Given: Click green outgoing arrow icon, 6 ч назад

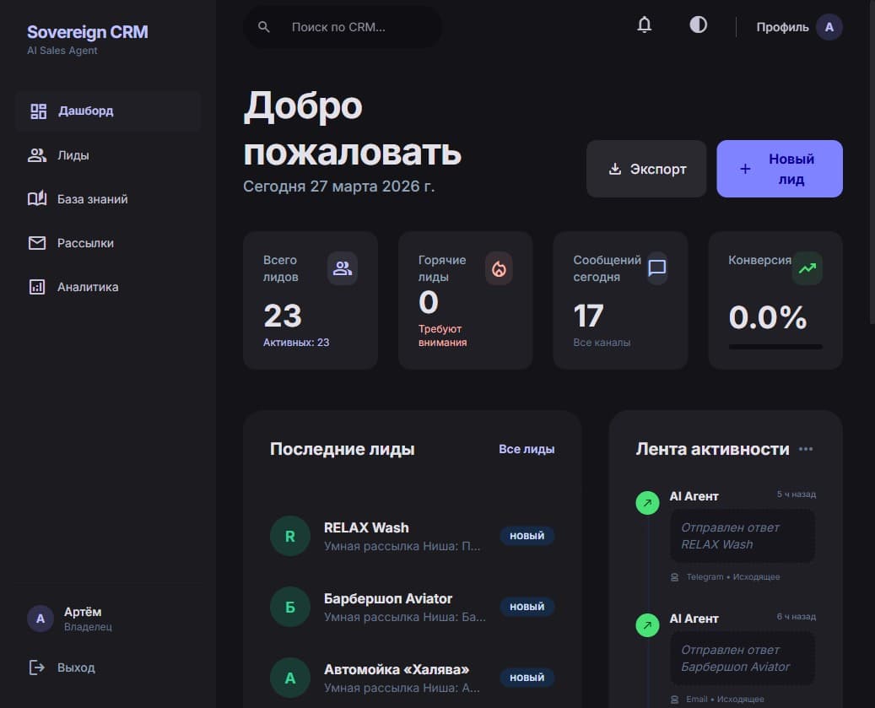Looking at the screenshot, I should coord(647,624).
